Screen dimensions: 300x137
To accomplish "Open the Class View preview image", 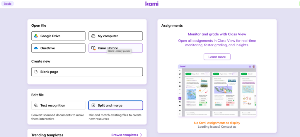I will (x=217, y=90).
